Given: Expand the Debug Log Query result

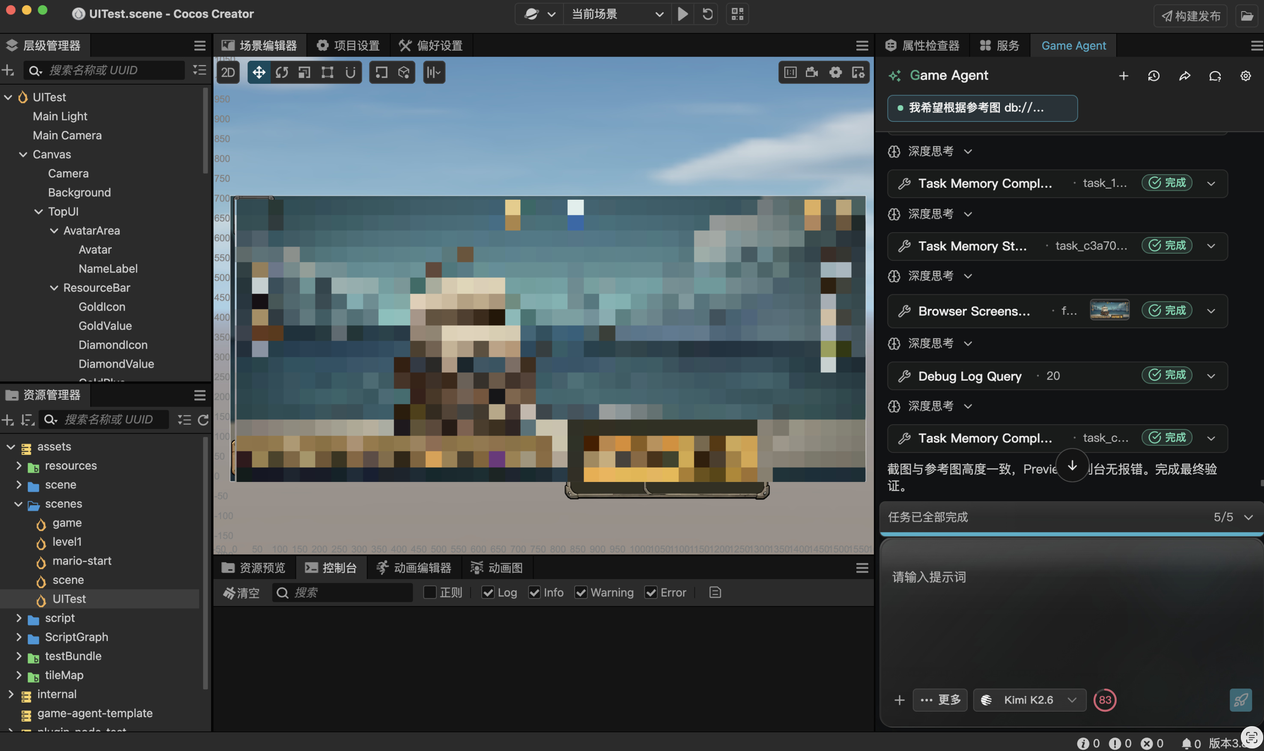Looking at the screenshot, I should coord(1211,376).
